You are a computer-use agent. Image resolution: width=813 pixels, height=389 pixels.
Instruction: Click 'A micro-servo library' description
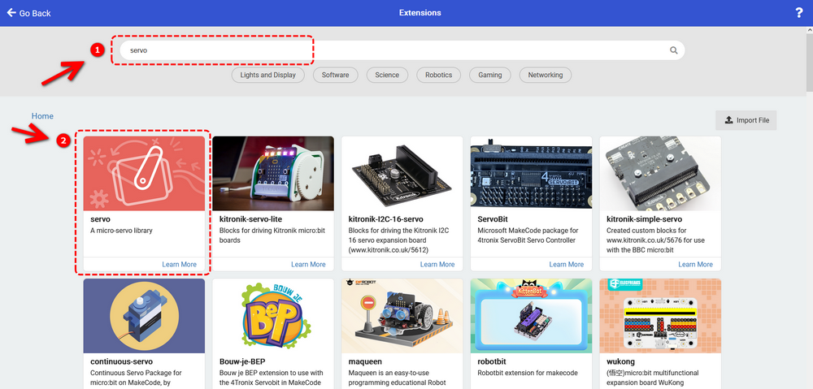coord(121,231)
